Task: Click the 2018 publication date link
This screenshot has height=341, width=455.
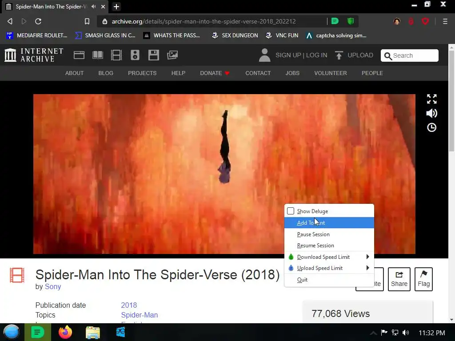Action: tap(129, 305)
